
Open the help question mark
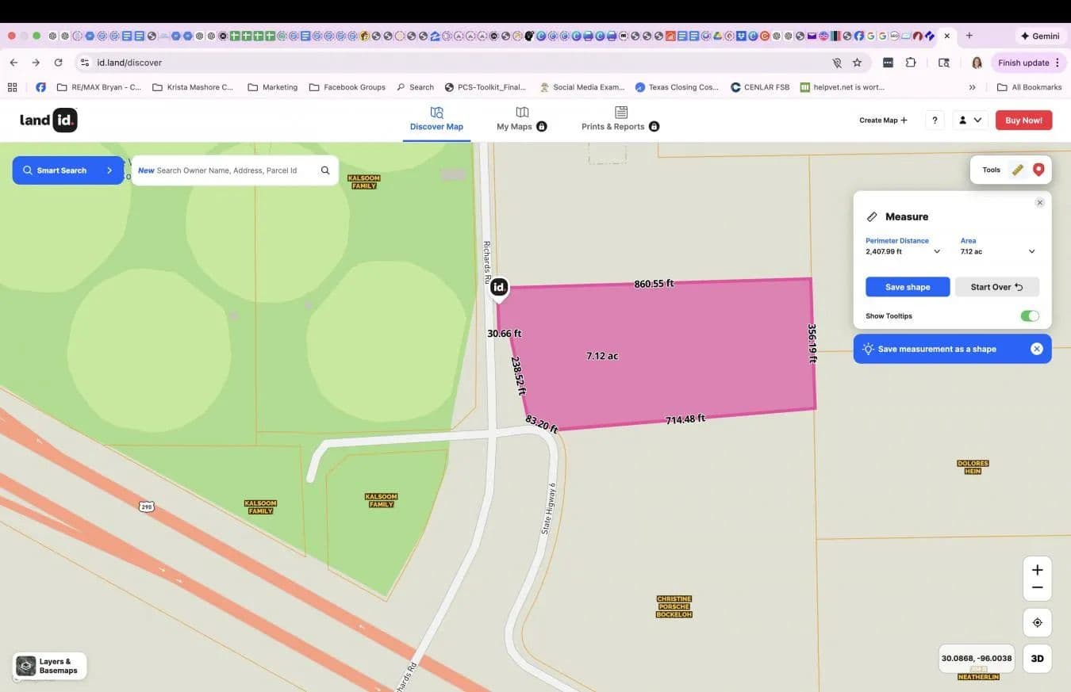point(935,120)
